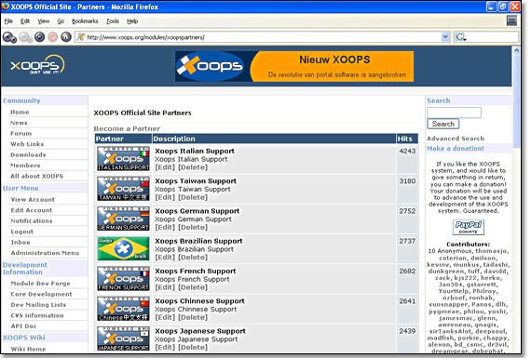Open the Forum sidebar link
This screenshot has height=358, width=531.
point(21,134)
